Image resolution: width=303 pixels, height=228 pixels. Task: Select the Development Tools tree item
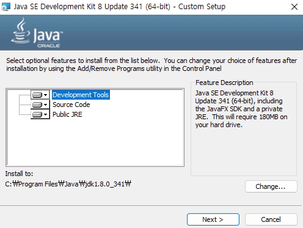click(x=81, y=95)
